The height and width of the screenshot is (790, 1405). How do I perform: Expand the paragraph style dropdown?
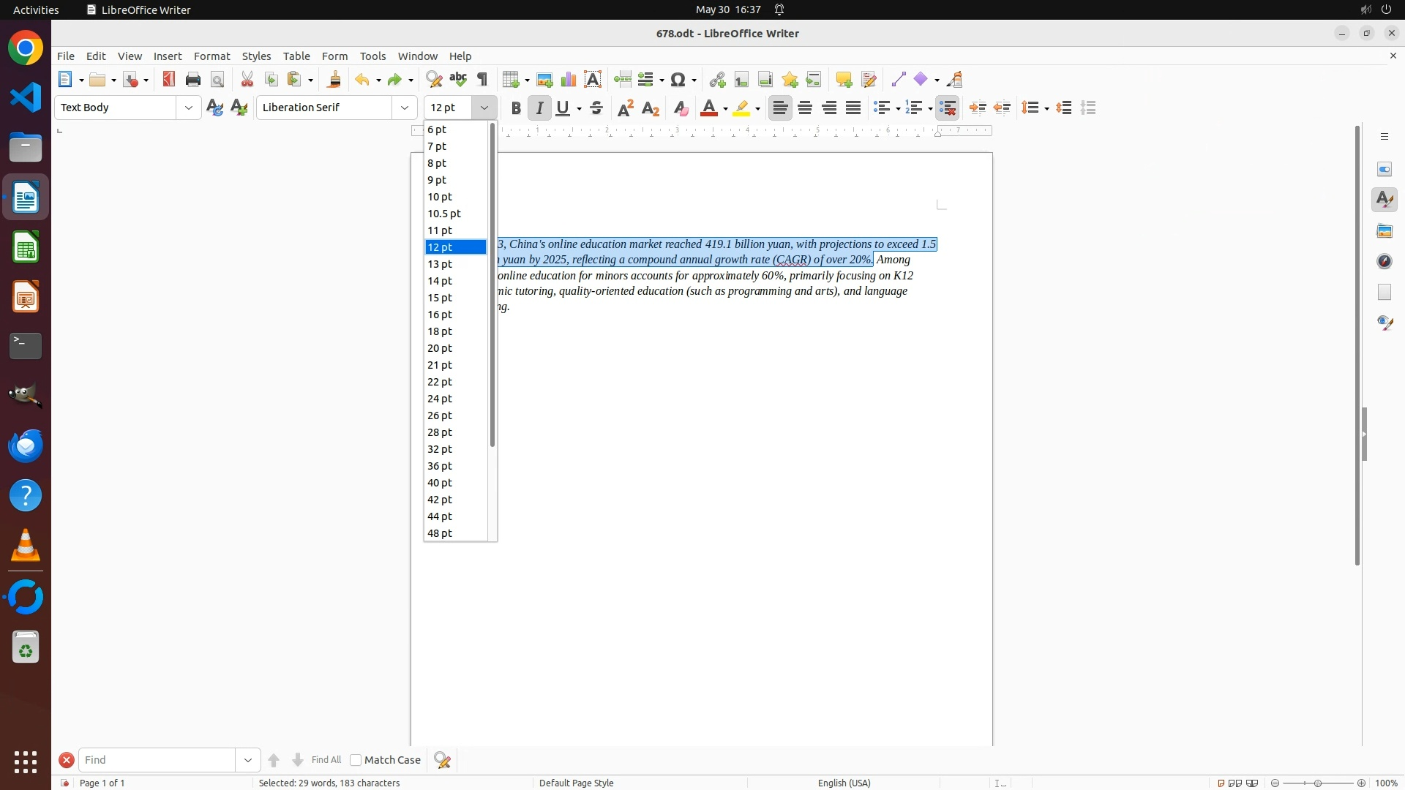click(x=189, y=108)
